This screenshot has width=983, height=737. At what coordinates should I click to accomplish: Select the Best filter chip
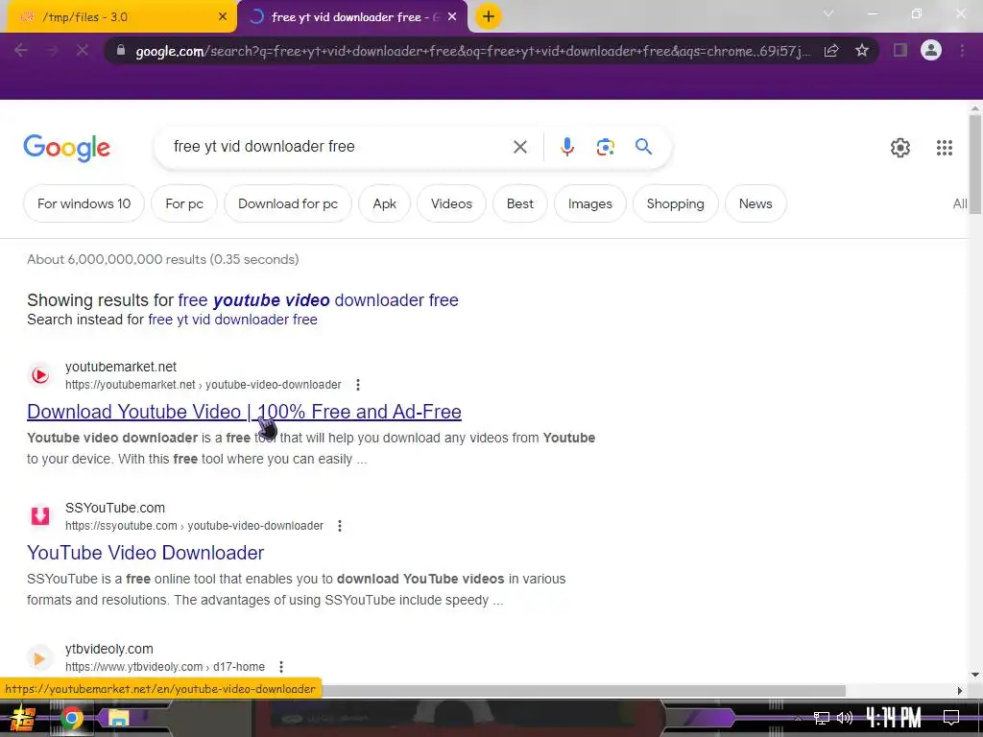(519, 203)
